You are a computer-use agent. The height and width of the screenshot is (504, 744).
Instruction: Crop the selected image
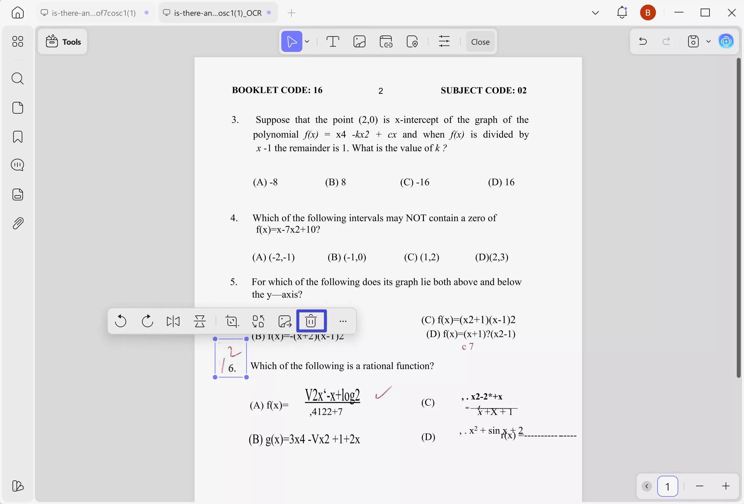(x=232, y=321)
